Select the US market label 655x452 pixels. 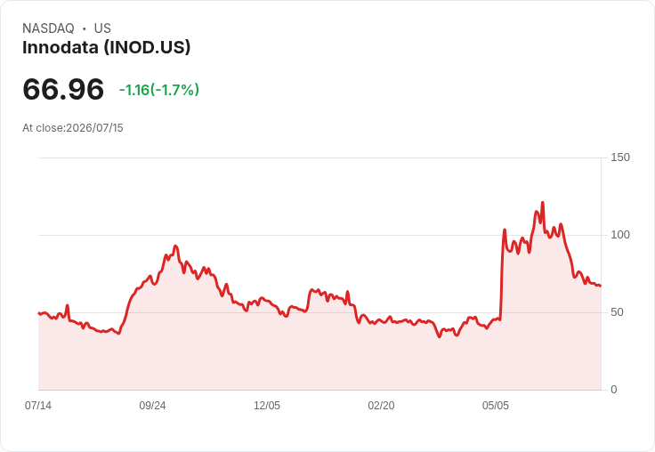coord(102,28)
